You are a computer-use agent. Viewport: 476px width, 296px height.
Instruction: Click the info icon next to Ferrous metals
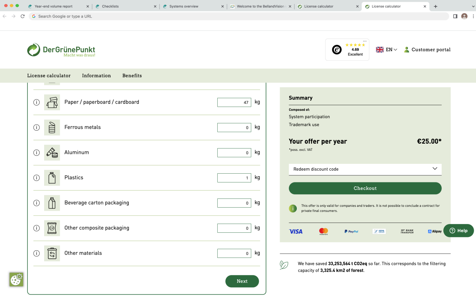point(37,128)
